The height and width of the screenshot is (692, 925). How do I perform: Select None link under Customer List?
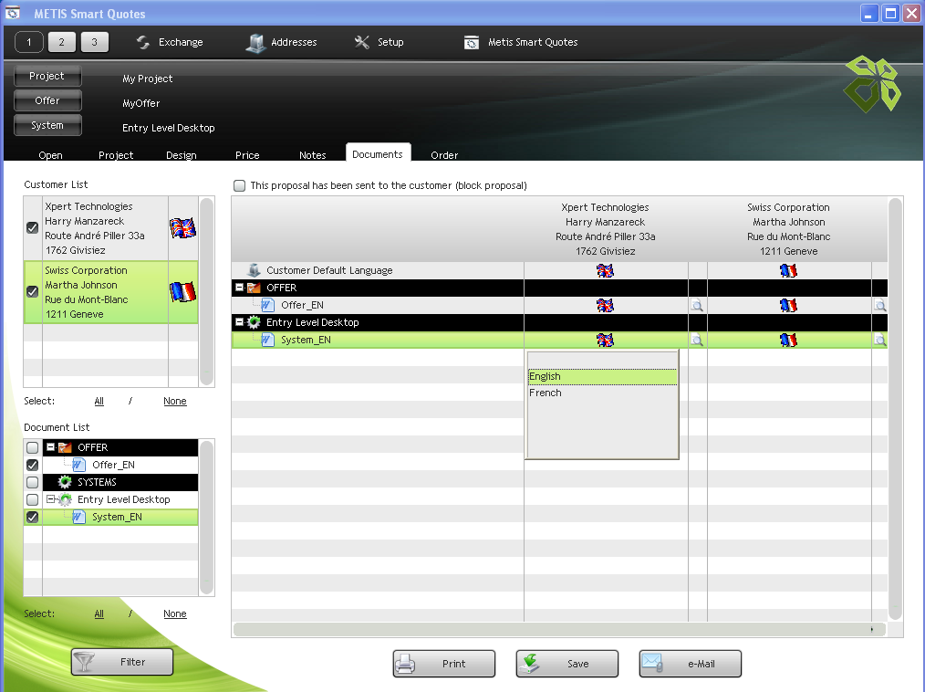tap(174, 401)
